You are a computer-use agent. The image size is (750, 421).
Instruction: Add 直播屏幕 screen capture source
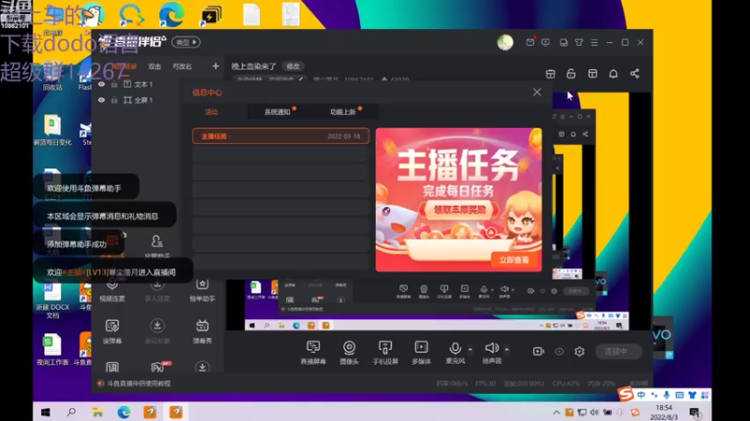pos(313,353)
